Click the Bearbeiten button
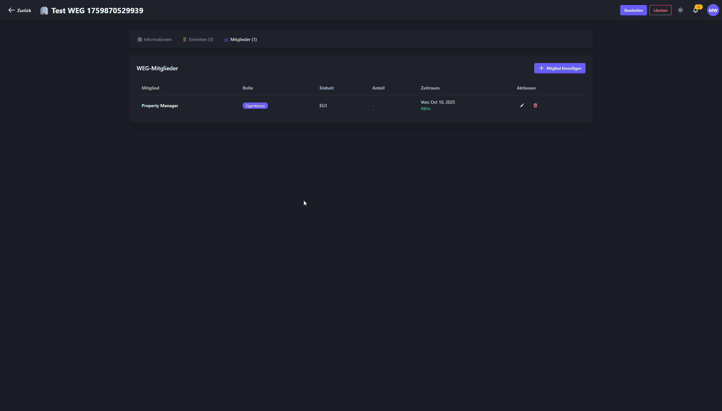722x411 pixels. pos(633,10)
